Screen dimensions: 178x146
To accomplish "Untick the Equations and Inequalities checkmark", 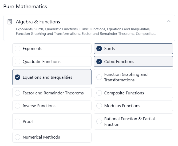I will 18,77.
